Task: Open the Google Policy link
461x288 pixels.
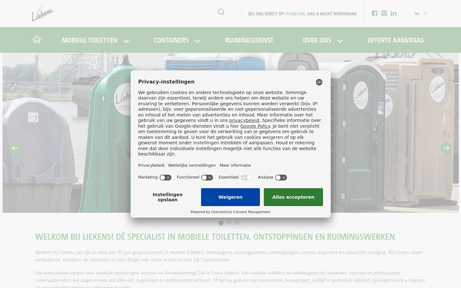Action: pos(255,126)
